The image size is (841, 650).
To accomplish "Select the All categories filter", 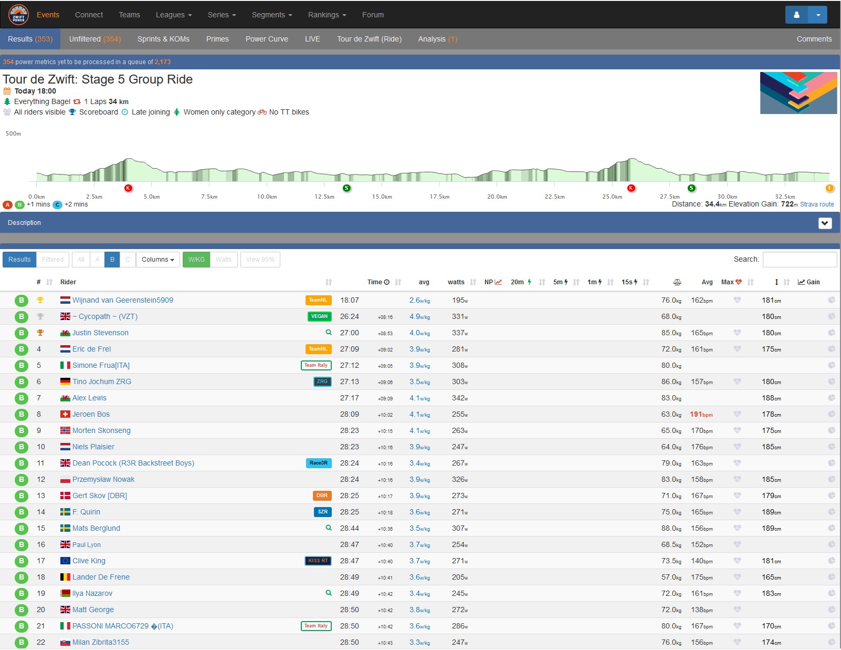I will coord(81,260).
